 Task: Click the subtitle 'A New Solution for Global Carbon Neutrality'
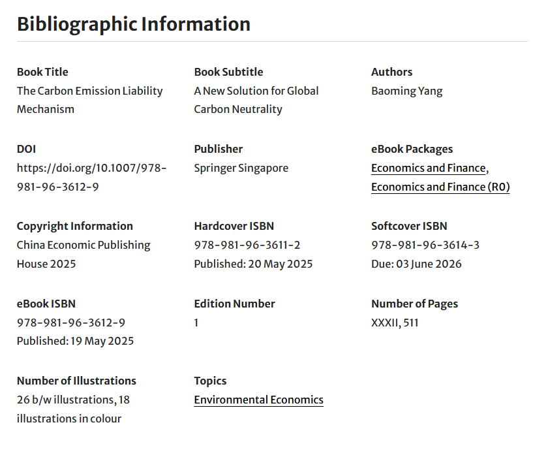[x=256, y=100]
